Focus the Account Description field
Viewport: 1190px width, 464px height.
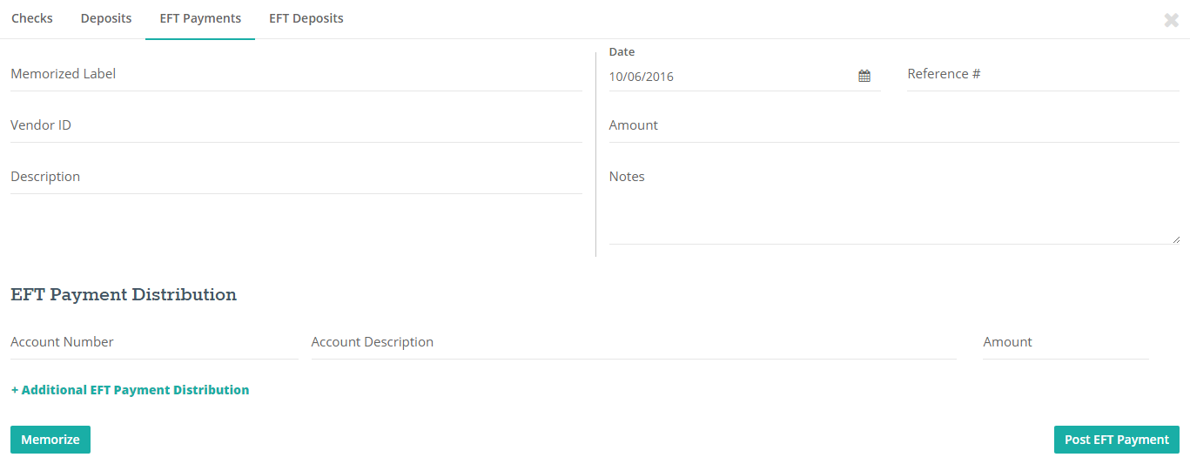634,343
